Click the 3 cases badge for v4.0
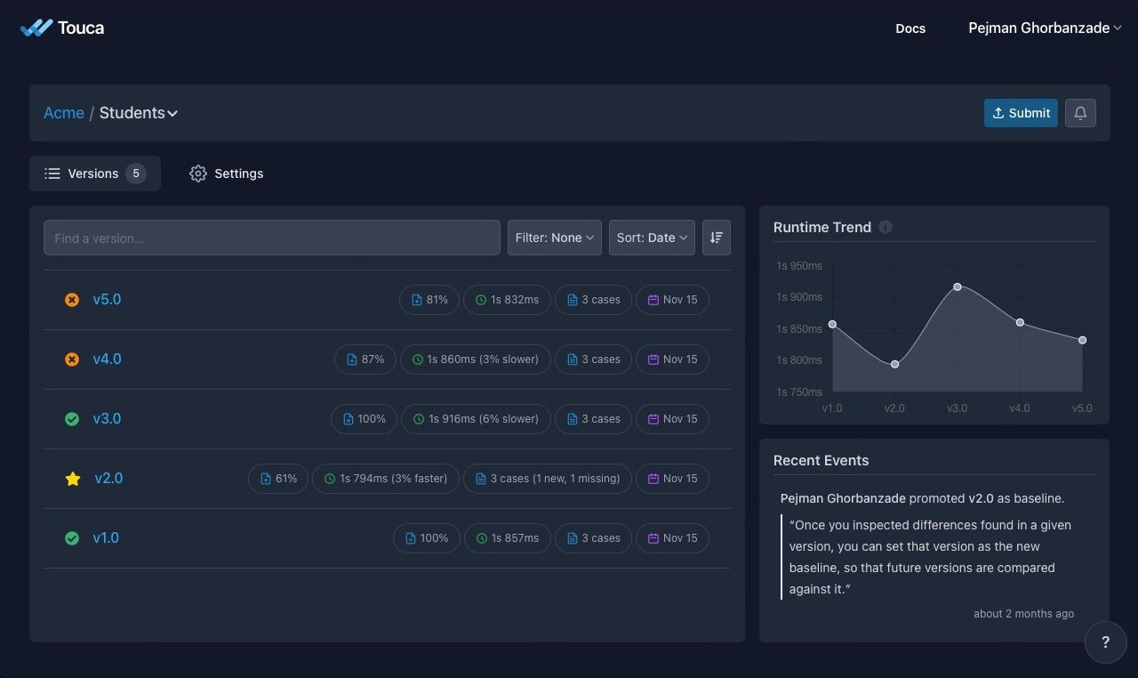Image resolution: width=1138 pixels, height=678 pixels. click(594, 359)
